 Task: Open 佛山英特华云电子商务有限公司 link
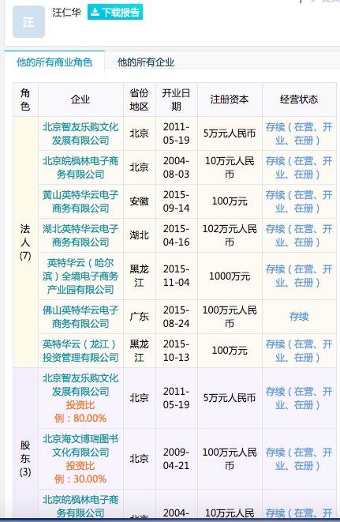(x=80, y=317)
